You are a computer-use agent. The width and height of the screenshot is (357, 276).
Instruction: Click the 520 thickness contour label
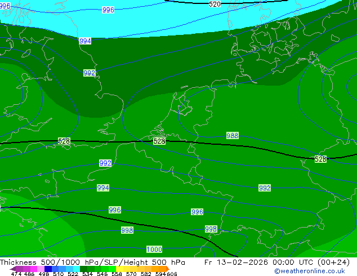click(215, 4)
